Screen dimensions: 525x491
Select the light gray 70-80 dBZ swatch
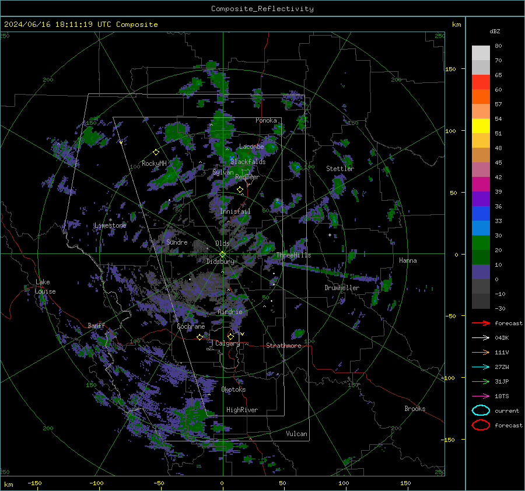click(x=481, y=53)
